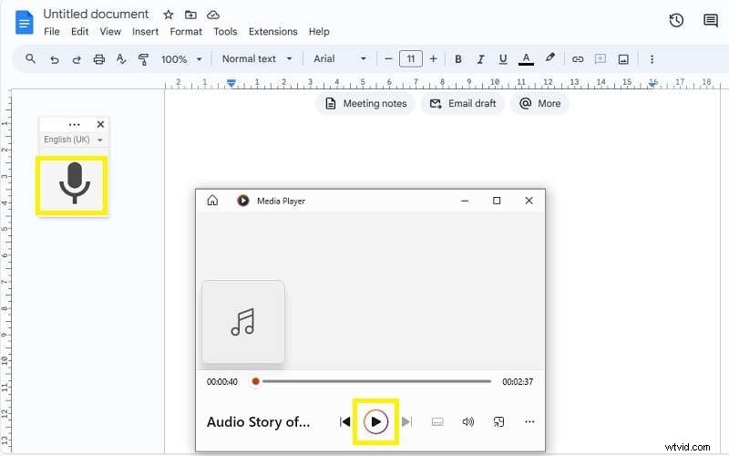Insert the Meeting notes template
This screenshot has height=456, width=729.
[x=365, y=103]
